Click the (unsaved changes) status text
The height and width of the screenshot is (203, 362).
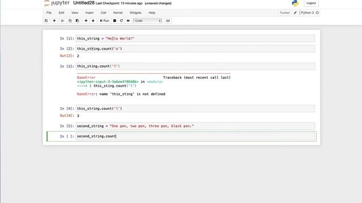coord(158,3)
